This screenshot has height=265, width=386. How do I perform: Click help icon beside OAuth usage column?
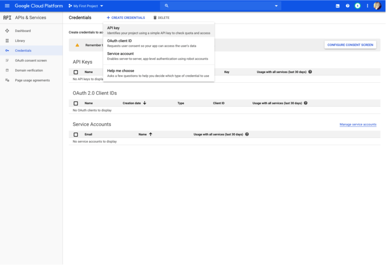point(306,103)
